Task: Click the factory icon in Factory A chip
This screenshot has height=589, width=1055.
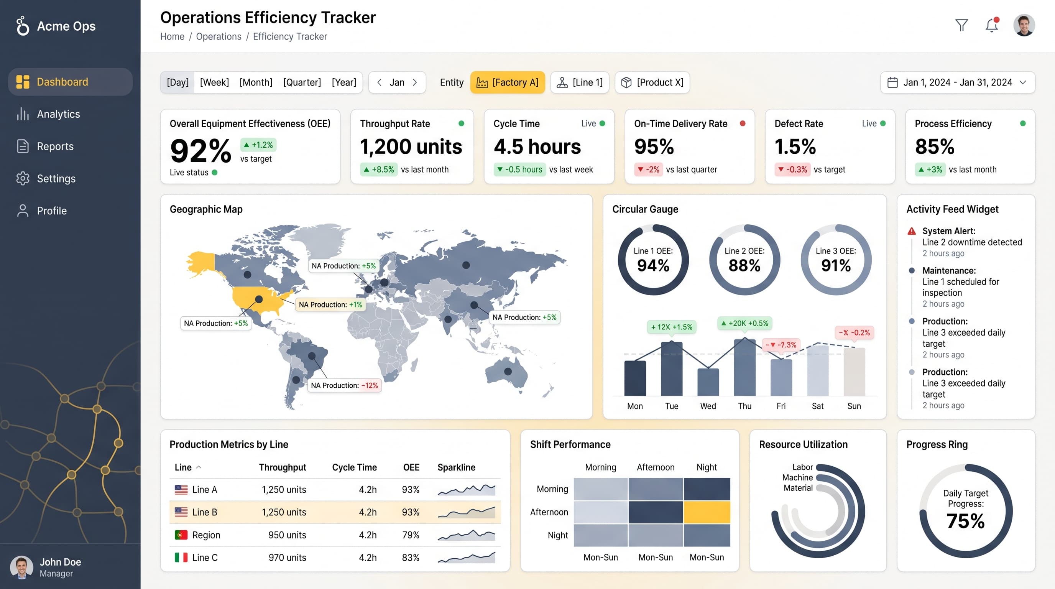Action: pyautogui.click(x=482, y=83)
